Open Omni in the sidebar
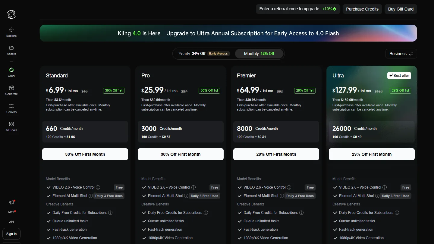This screenshot has width=434, height=244. click(x=11, y=72)
